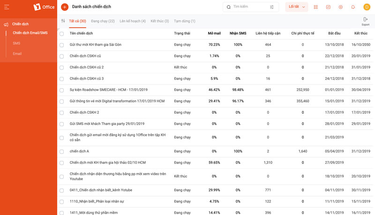Sort by Trạng thái column header

coord(182,33)
